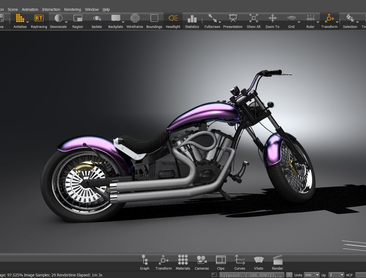Open the Materials editor from bottom bar
Image resolution: width=366 pixels, height=278 pixels.
(x=183, y=262)
